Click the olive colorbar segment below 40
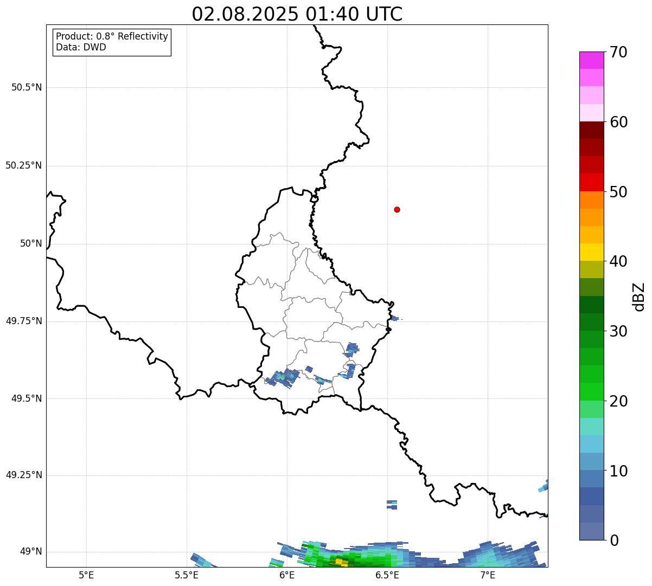Viewport: 652px width, 586px height. point(592,269)
